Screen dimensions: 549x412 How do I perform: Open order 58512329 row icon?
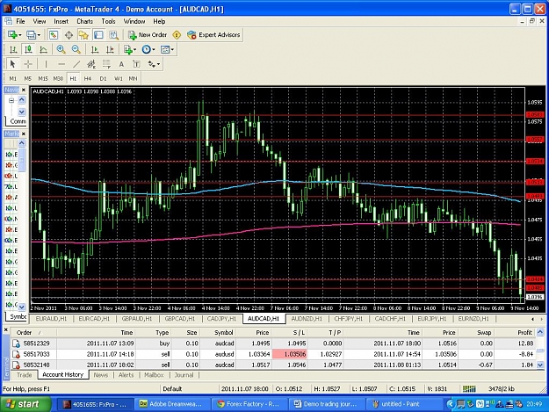coord(16,343)
